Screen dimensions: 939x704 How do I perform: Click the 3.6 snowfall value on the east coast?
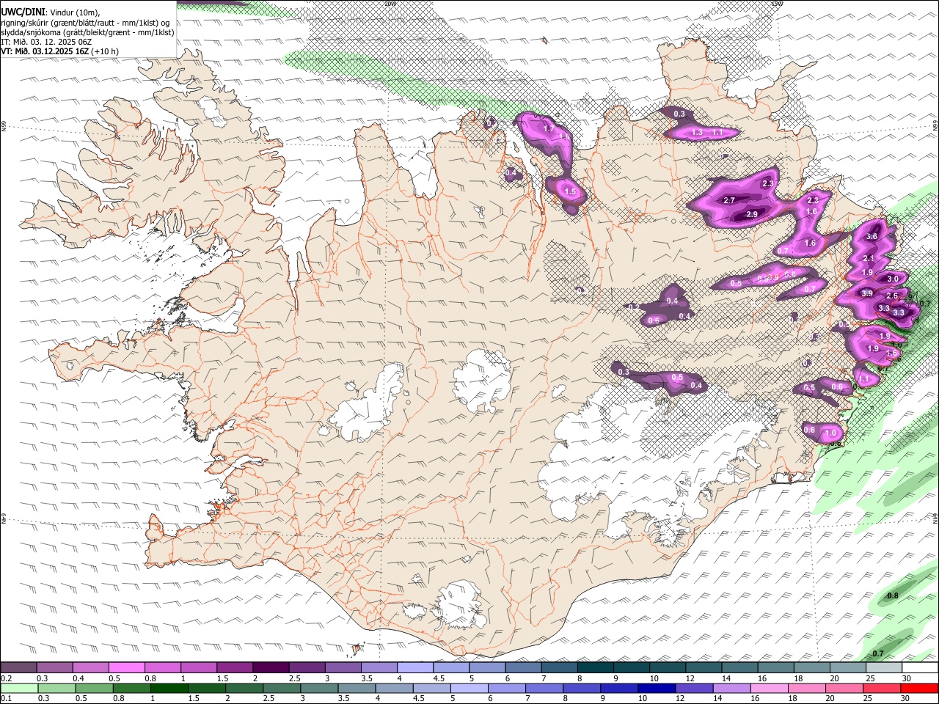click(872, 236)
